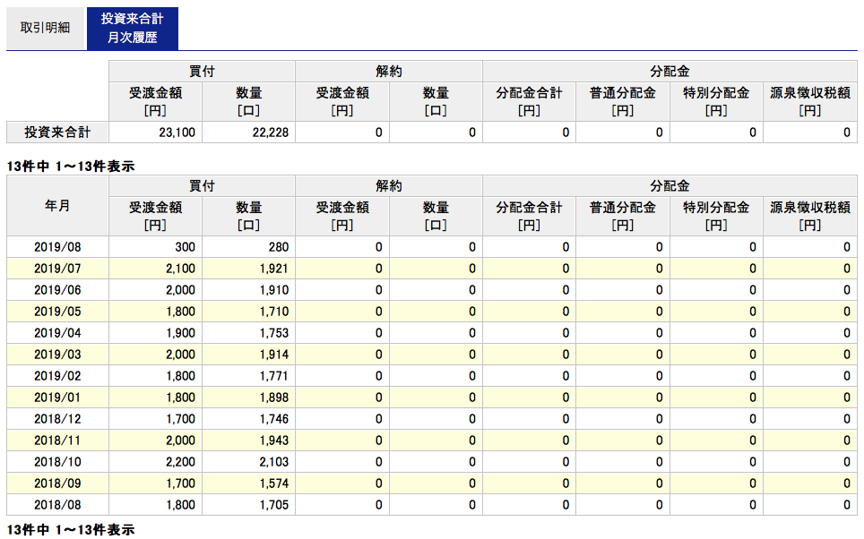Click quantity 1,943 in 2018/11 row
864x539 pixels.
(274, 441)
